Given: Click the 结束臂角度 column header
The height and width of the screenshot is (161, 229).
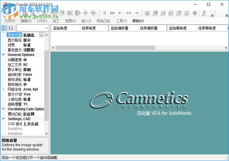Looking at the screenshot, I should pyautogui.click(x=211, y=28).
